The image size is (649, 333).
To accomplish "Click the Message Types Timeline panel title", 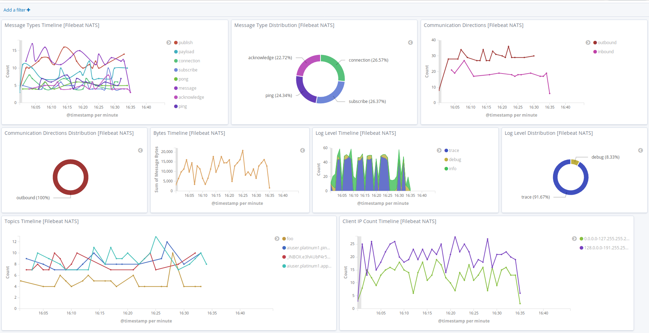I will [x=52, y=25].
